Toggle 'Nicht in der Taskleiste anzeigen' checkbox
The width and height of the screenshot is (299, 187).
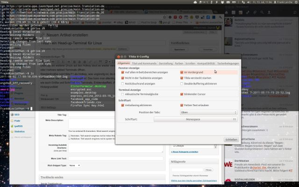pyautogui.click(x=122, y=78)
